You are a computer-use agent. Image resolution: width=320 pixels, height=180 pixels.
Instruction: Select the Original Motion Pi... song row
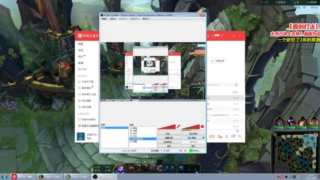[x=226, y=115]
